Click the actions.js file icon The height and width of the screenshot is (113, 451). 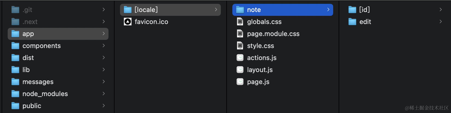240,58
